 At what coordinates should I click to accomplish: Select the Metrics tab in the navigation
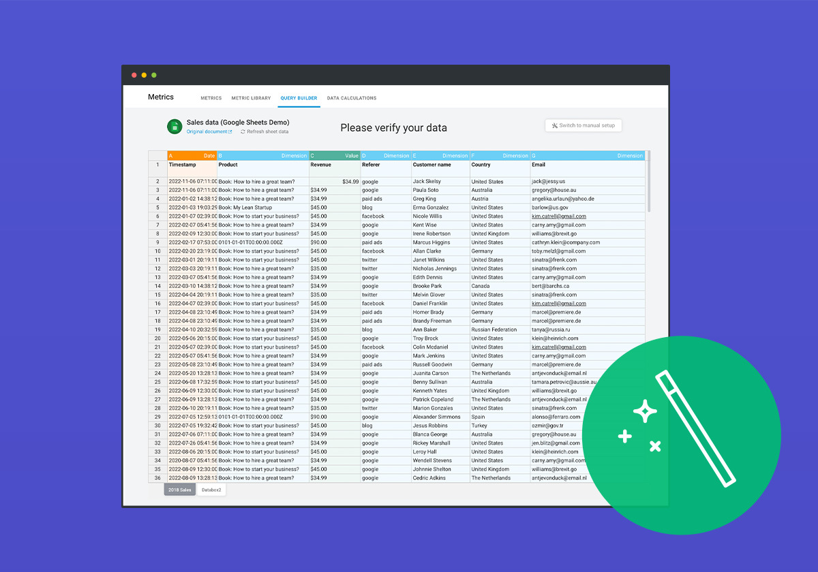coord(211,98)
